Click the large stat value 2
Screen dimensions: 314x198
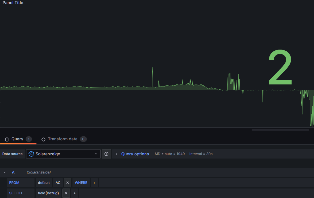click(x=280, y=68)
